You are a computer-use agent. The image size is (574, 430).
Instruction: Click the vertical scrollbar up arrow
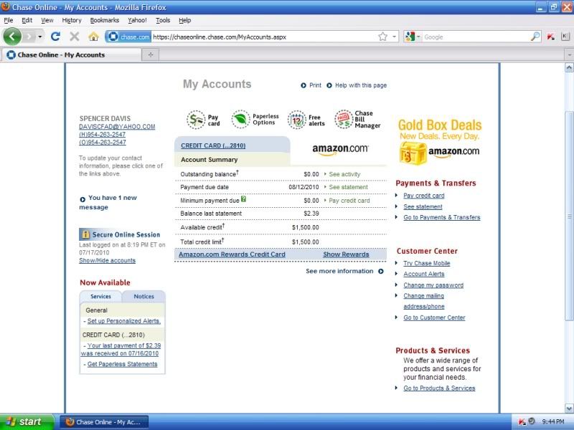coord(569,67)
